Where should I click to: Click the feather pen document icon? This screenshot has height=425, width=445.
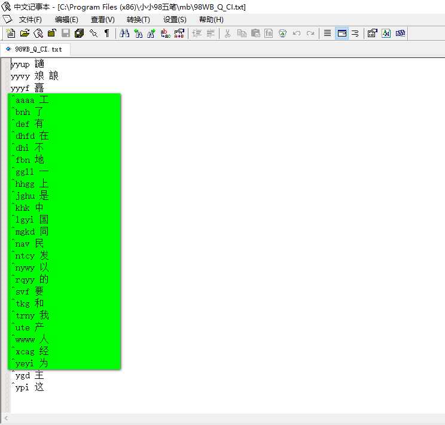[x=38, y=34]
